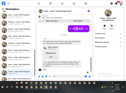Open the Facebook logo home link
The width and height of the screenshot is (126, 93).
click(x=4, y=4)
